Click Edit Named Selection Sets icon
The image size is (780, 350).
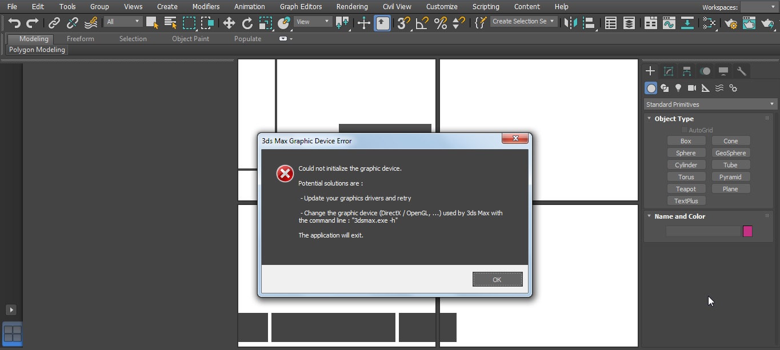481,23
